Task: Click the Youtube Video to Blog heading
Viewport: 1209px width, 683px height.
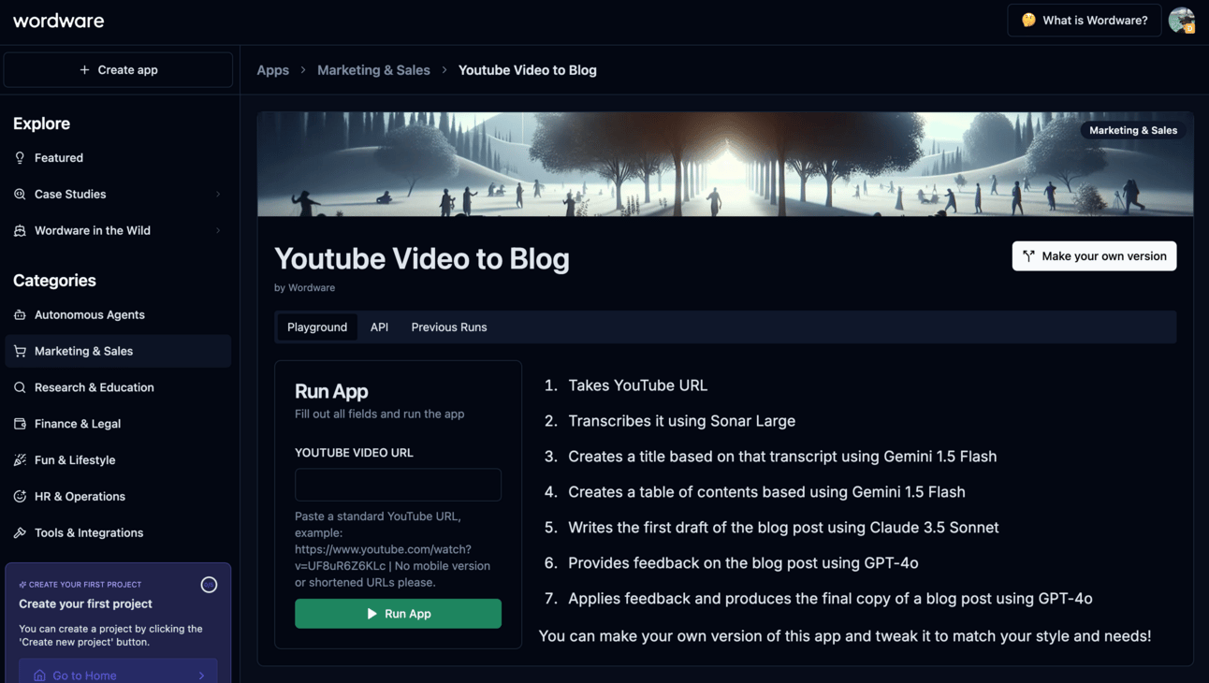Action: pos(422,259)
